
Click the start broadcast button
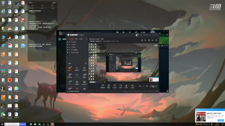[153, 86]
